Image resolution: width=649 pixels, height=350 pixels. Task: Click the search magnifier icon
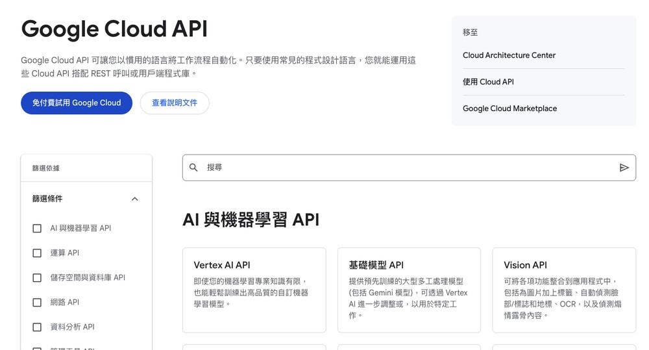coord(193,168)
